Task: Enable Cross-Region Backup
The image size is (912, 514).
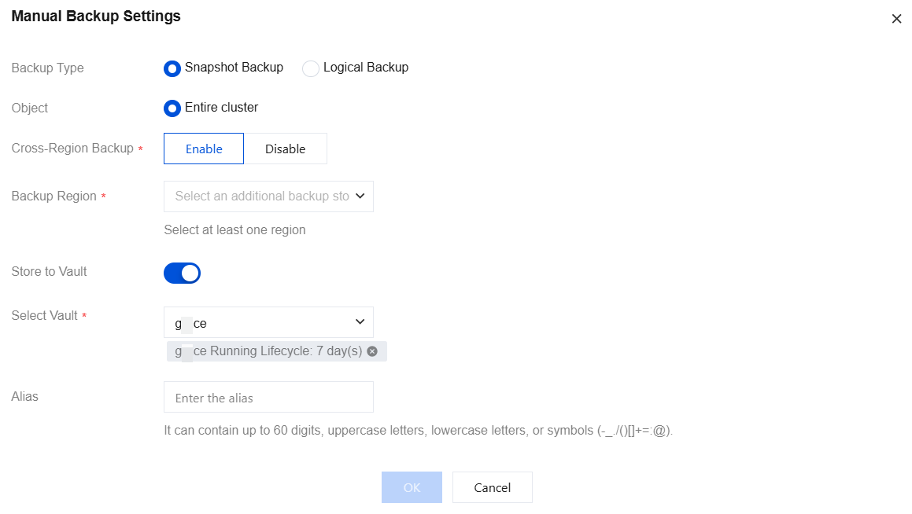Action: [x=204, y=149]
